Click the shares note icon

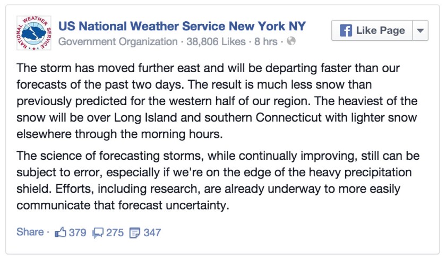pyautogui.click(x=135, y=233)
